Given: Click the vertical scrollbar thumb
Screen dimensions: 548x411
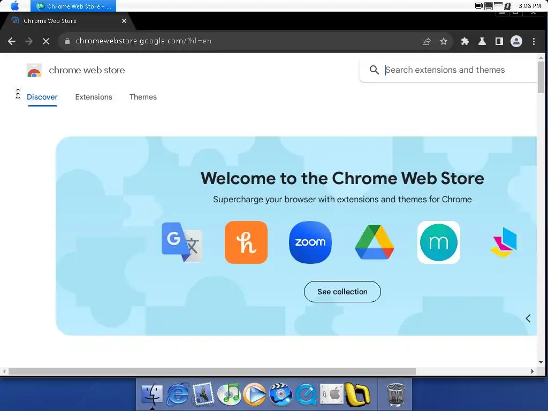Looking at the screenshot, I should [541, 77].
